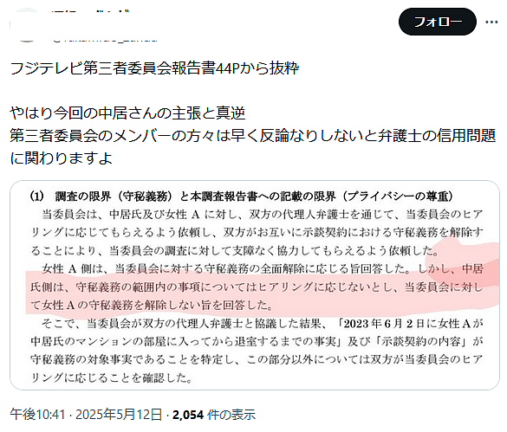Click the image line starting そこで、当委員会が双方
507x432 pixels.
point(263,324)
